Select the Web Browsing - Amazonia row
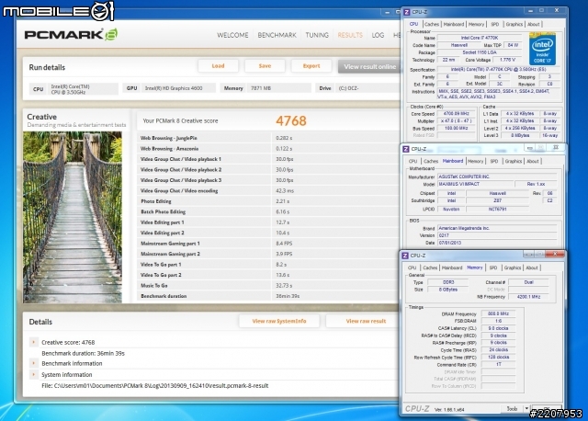The image size is (588, 421). coord(268,149)
